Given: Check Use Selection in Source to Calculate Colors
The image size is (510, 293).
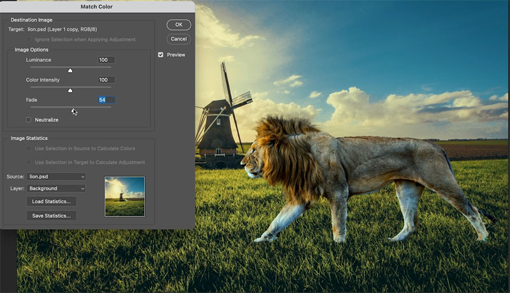Looking at the screenshot, I should [x=29, y=148].
